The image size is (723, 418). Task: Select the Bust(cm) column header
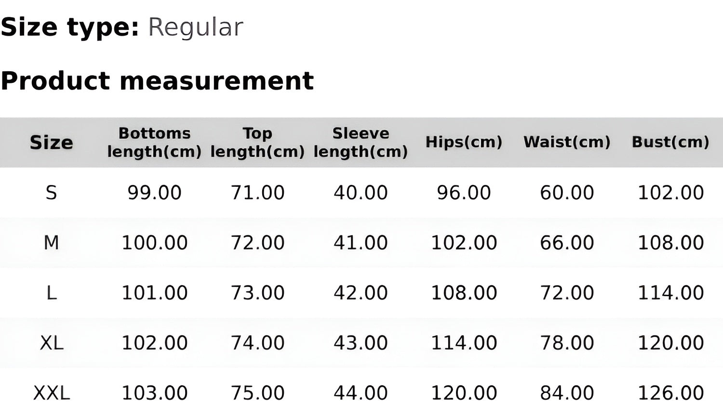pyautogui.click(x=670, y=143)
